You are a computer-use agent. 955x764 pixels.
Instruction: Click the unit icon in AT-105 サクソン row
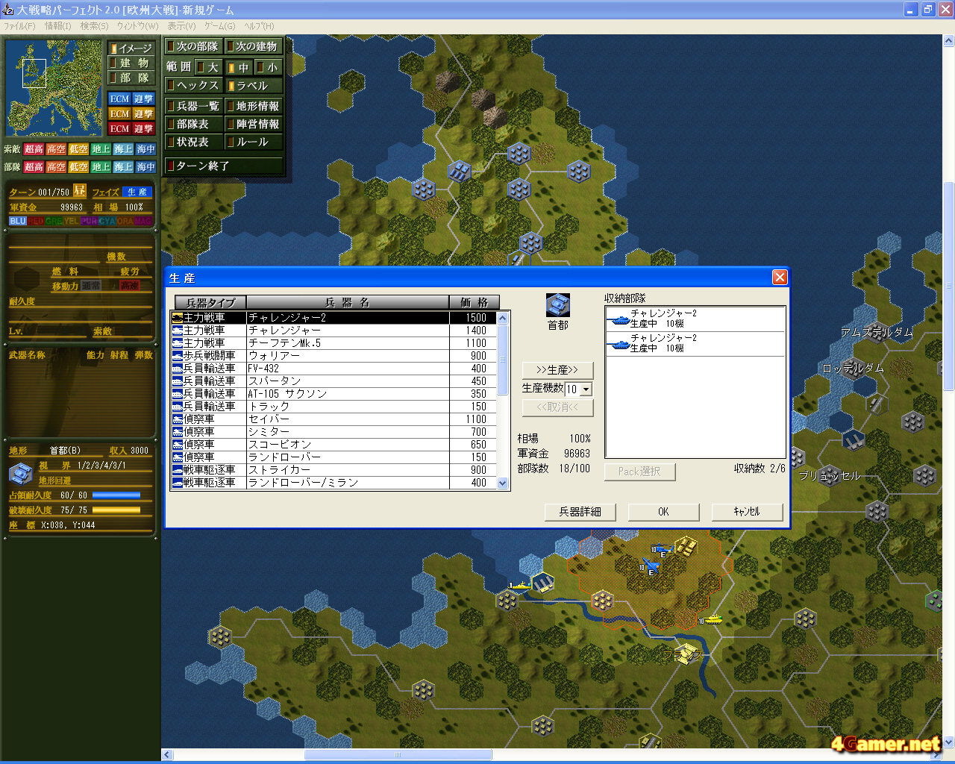click(178, 394)
